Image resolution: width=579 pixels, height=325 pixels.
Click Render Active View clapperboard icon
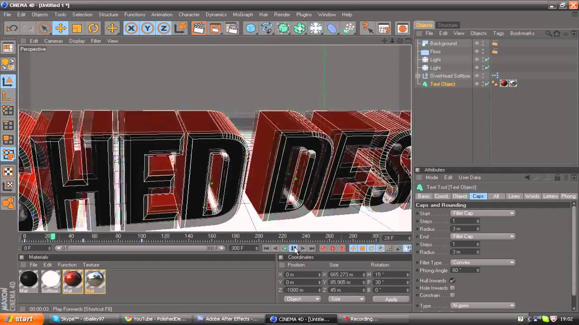tap(199, 28)
